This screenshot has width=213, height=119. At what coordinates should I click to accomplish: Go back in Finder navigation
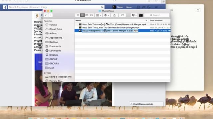(46, 15)
